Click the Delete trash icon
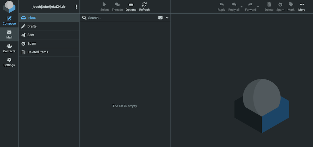The image size is (313, 147). point(269,5)
